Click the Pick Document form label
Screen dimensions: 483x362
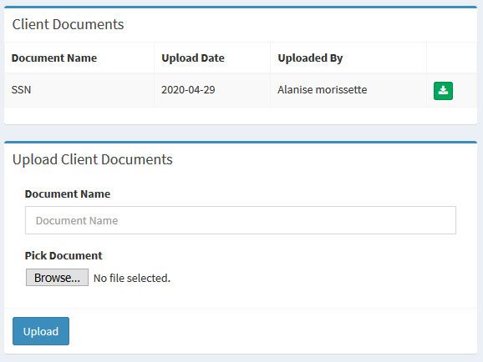point(64,255)
